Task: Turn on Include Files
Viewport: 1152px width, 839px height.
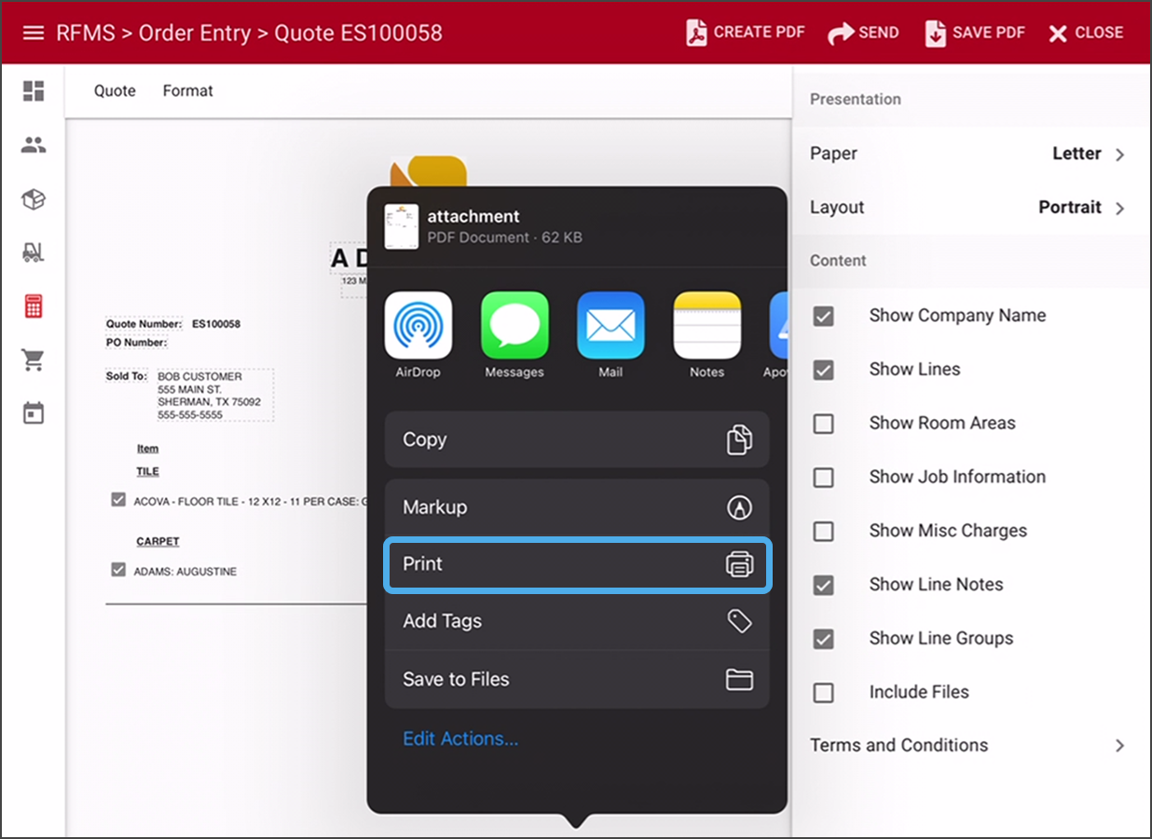Action: tap(824, 693)
